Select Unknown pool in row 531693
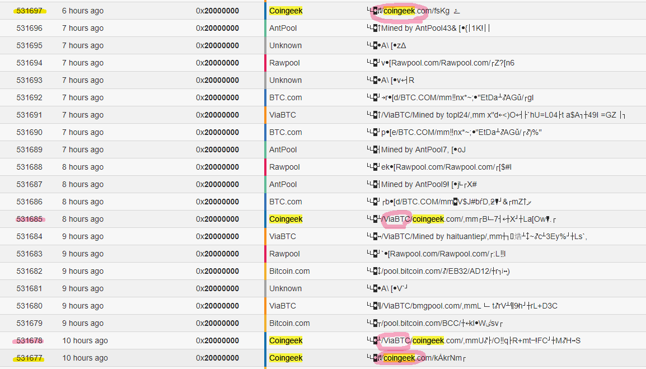646x369 pixels. click(285, 80)
